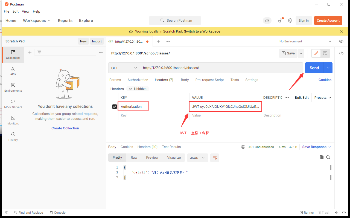The width and height of the screenshot is (350, 218).
Task: Click the plus icon to create collection
Action: click(30, 52)
